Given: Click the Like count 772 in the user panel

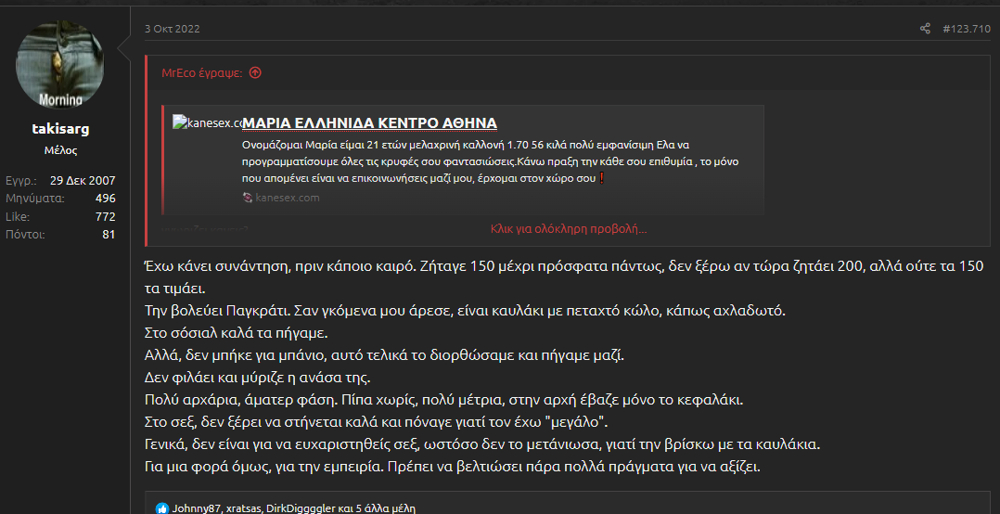Looking at the screenshot, I should (x=105, y=216).
